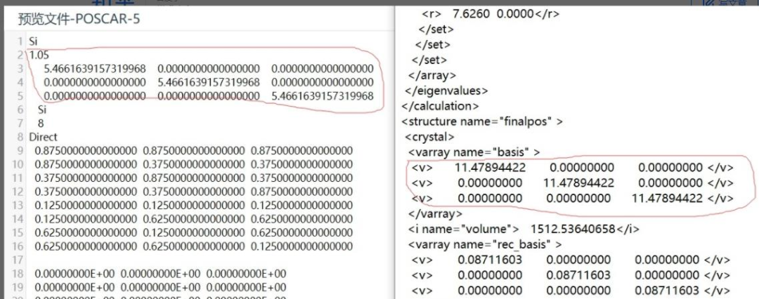The height and width of the screenshot is (299, 759).
Task: Select the scaling factor 1.05 on line 2
Action: tap(39, 55)
